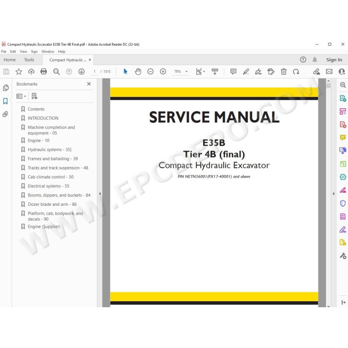The height and width of the screenshot is (348, 348).
Task: Open More Tools wrench icon
Action: click(x=343, y=256)
